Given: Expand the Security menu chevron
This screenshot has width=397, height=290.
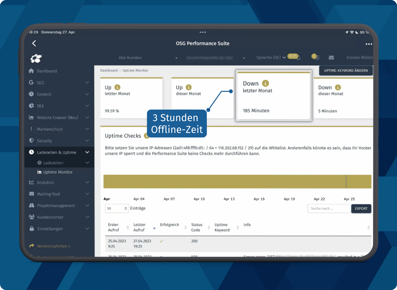Looking at the screenshot, I should [87, 140].
